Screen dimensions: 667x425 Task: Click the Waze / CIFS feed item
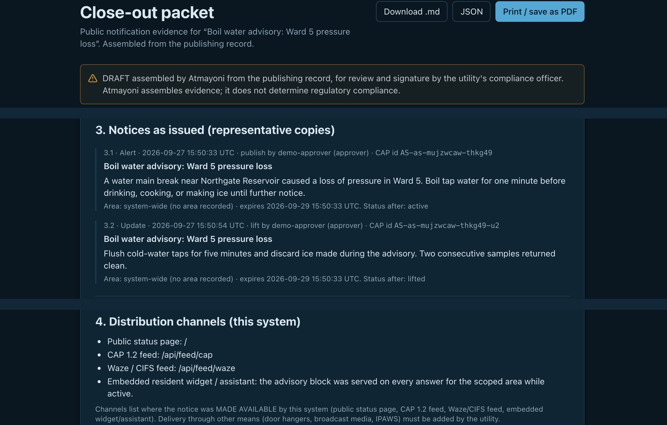pyautogui.click(x=171, y=368)
